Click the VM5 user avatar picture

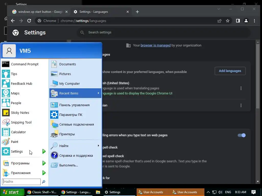pos(9,51)
